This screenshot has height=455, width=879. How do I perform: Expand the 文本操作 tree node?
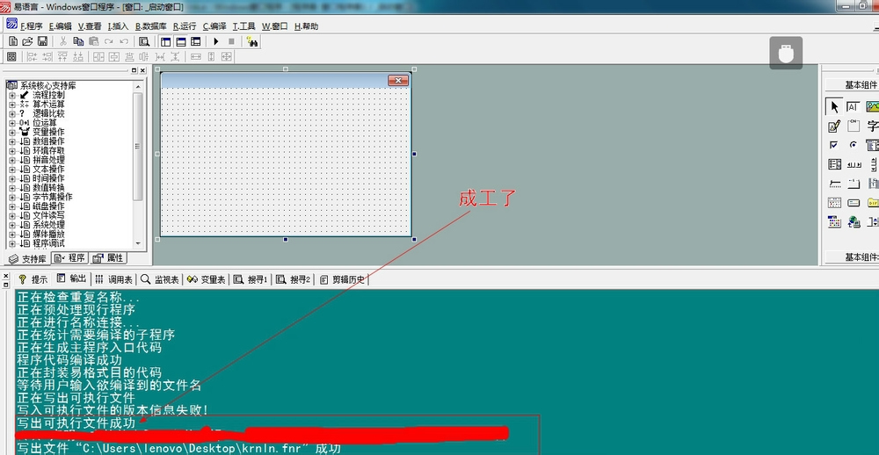(x=12, y=170)
